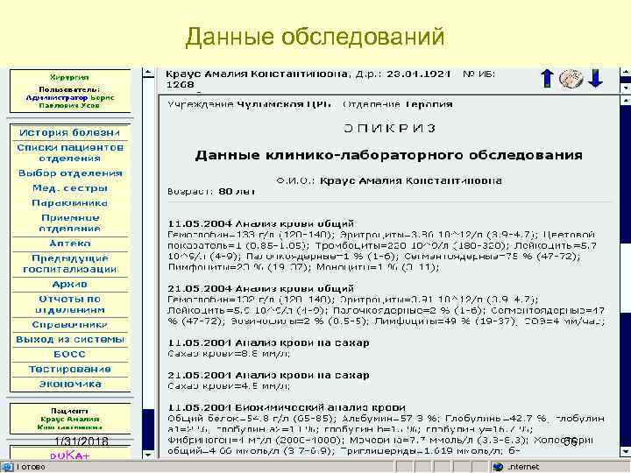Open Справочники in sidebar
Screen dimensions: 631x473
pyautogui.click(x=69, y=325)
